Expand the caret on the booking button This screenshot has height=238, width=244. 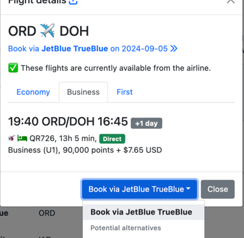pyautogui.click(x=188, y=189)
